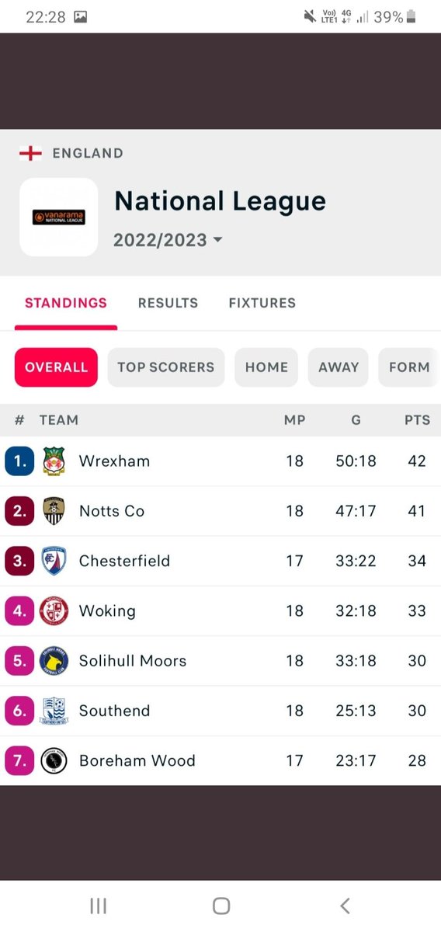Viewport: 441px width, 932px height.
Task: Open the Southend club crest
Action: point(54,711)
